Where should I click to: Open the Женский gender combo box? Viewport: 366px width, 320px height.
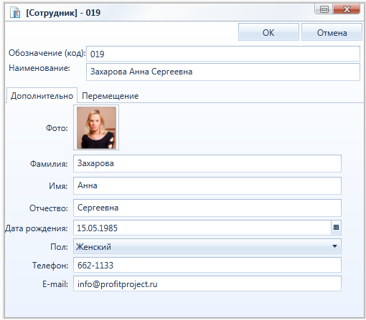[207, 246]
